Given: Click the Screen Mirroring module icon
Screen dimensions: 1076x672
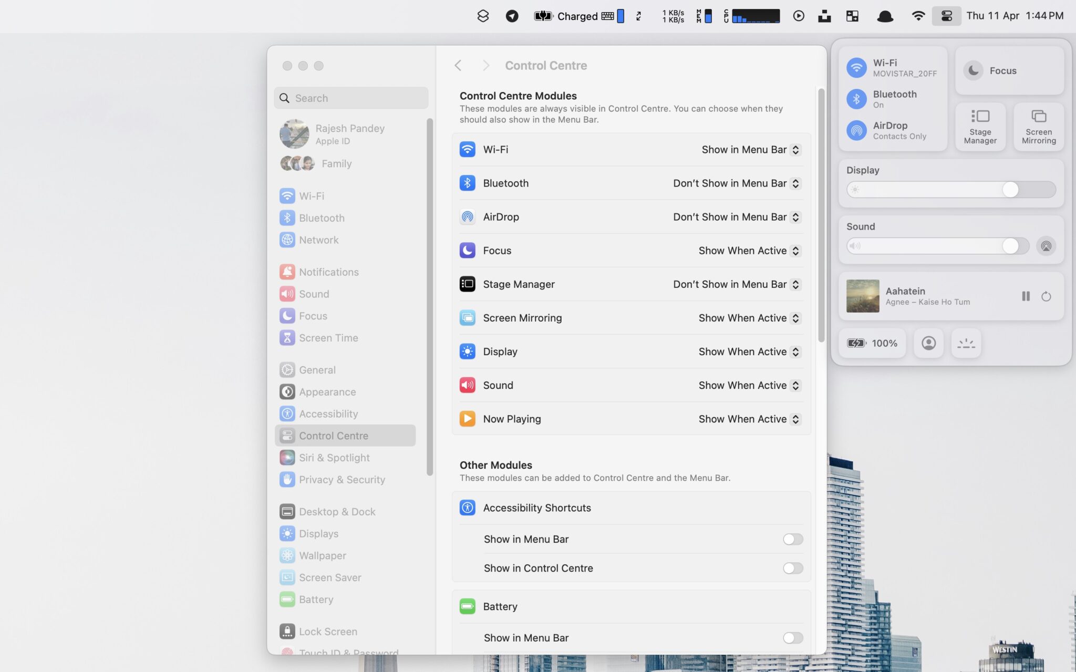Looking at the screenshot, I should [467, 317].
